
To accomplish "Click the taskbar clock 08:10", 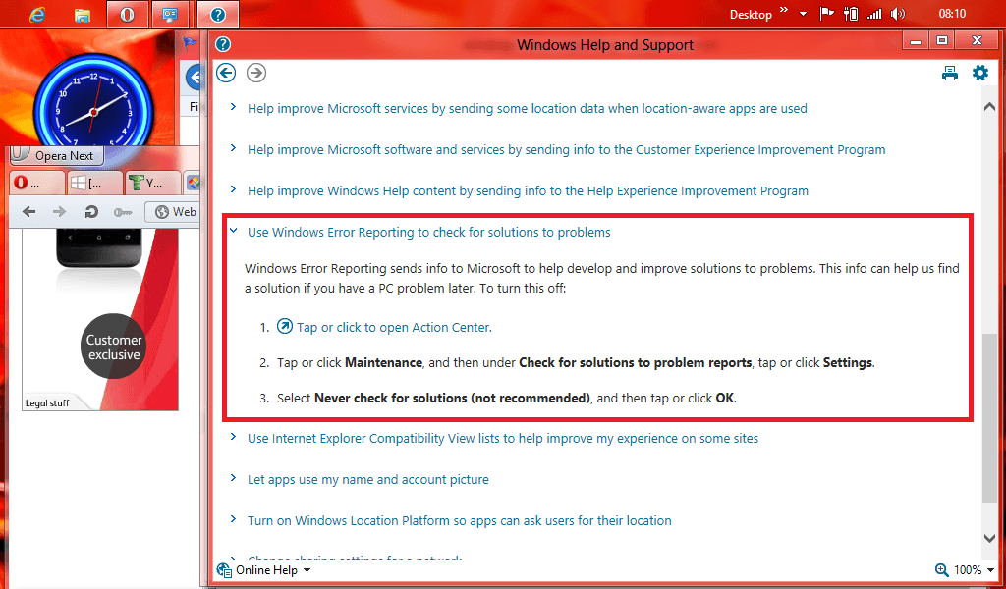I will pyautogui.click(x=952, y=14).
